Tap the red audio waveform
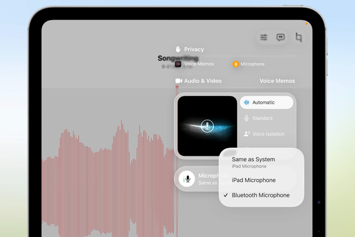The height and width of the screenshot is (237, 355). click(108, 179)
